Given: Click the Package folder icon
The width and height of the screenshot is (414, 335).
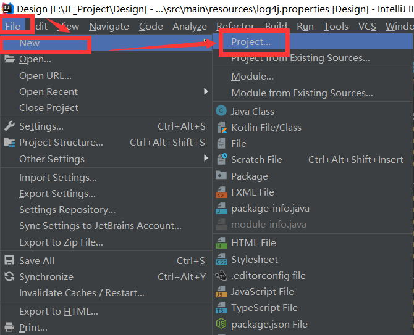Looking at the screenshot, I should (x=221, y=176).
